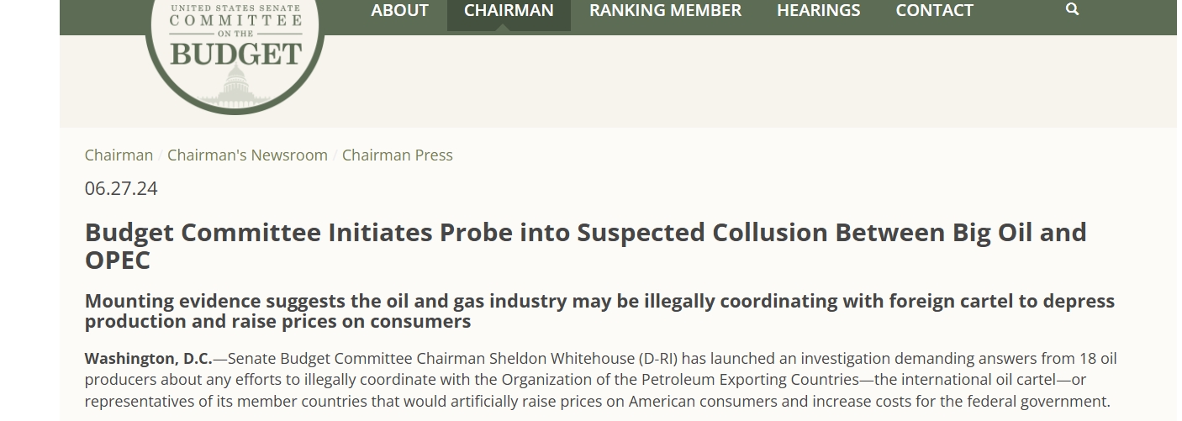Open the ABOUT menu item
The height and width of the screenshot is (421, 1182).
pos(399,10)
